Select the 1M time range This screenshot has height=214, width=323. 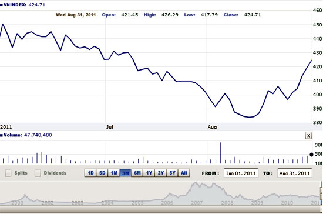pos(114,173)
